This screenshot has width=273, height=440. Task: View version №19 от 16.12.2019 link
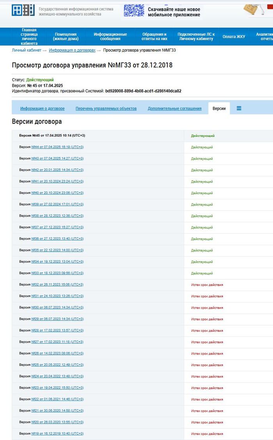pyautogui.click(x=57, y=433)
